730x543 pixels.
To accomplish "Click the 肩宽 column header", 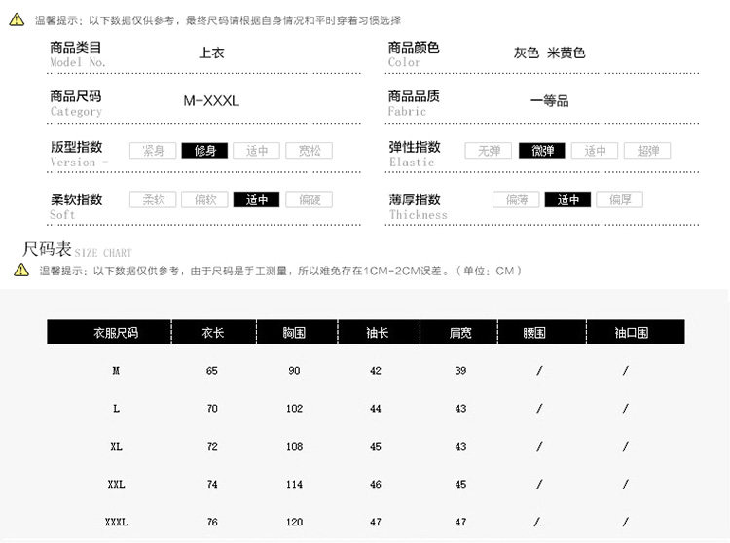I will coord(459,332).
